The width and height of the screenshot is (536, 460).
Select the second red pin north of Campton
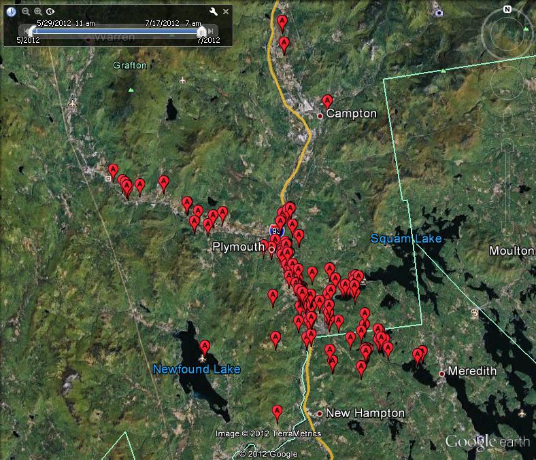[x=284, y=46]
